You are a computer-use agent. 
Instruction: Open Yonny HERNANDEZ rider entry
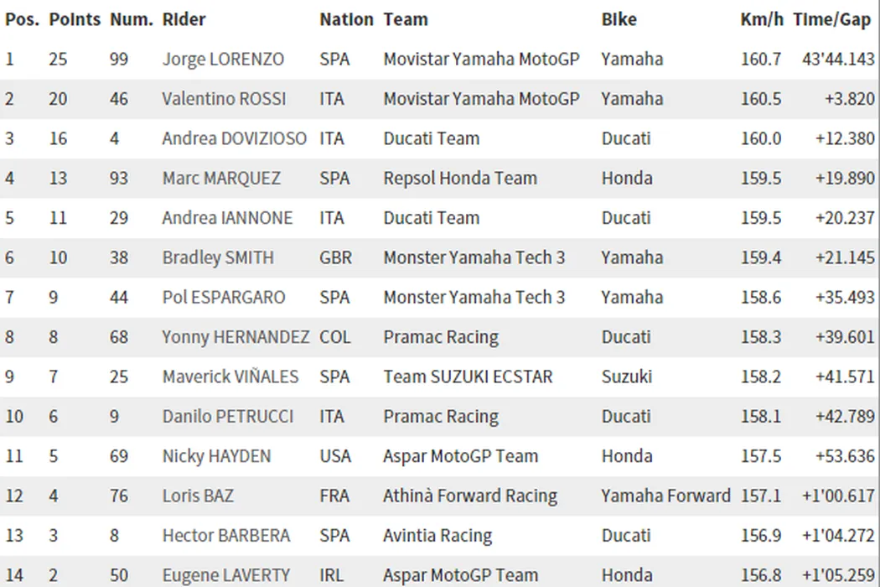pyautogui.click(x=236, y=337)
